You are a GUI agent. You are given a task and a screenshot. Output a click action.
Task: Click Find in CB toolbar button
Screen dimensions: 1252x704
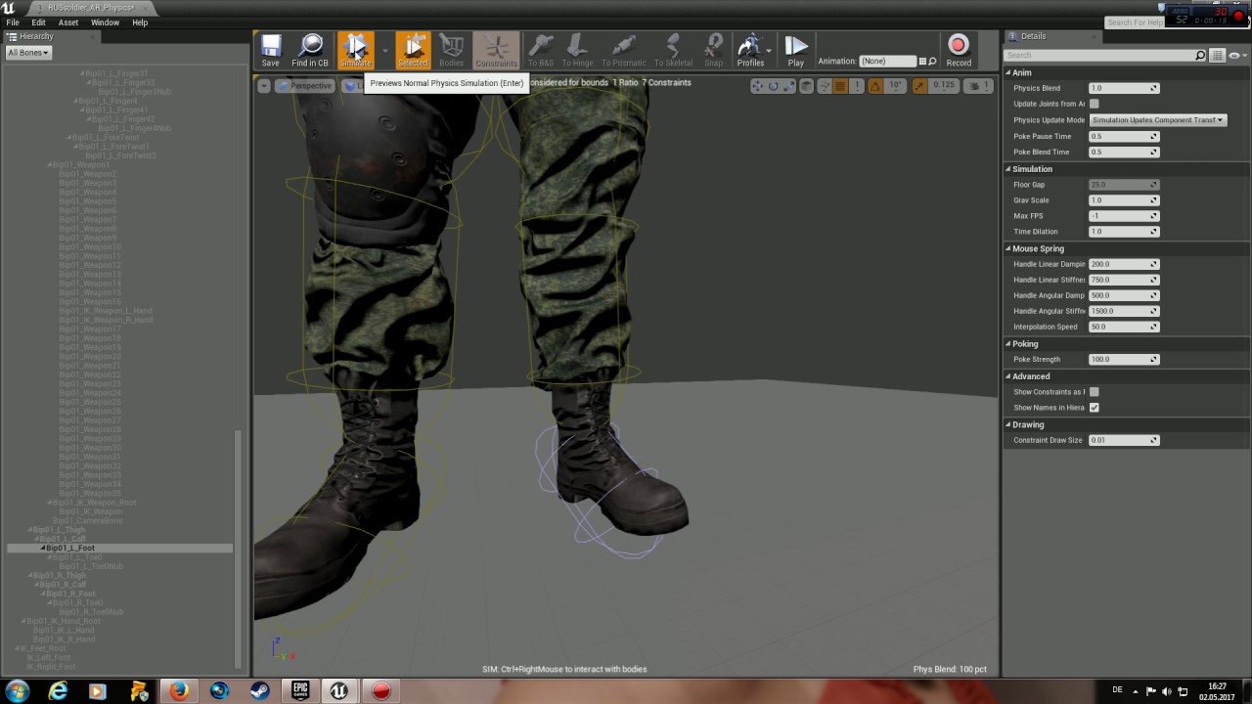click(x=310, y=51)
